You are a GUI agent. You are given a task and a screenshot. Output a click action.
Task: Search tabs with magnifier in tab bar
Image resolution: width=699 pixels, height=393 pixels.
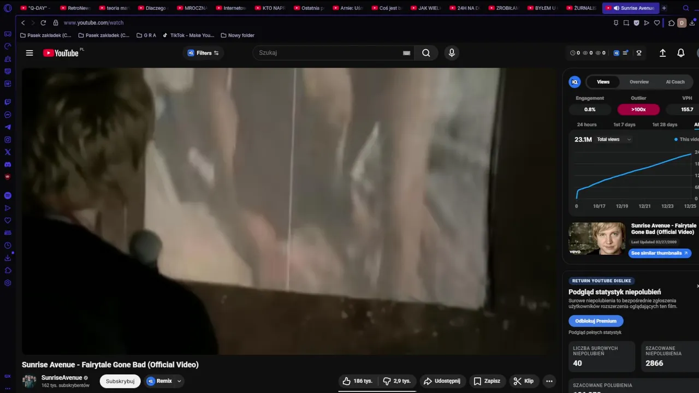click(x=686, y=8)
